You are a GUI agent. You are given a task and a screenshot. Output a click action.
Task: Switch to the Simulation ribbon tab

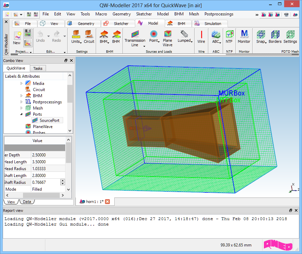click(212, 24)
